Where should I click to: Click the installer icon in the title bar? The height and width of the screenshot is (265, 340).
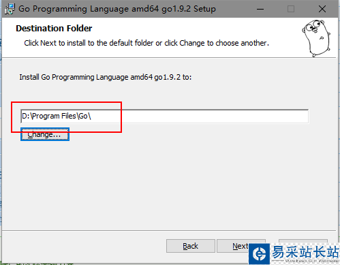pos(10,9)
